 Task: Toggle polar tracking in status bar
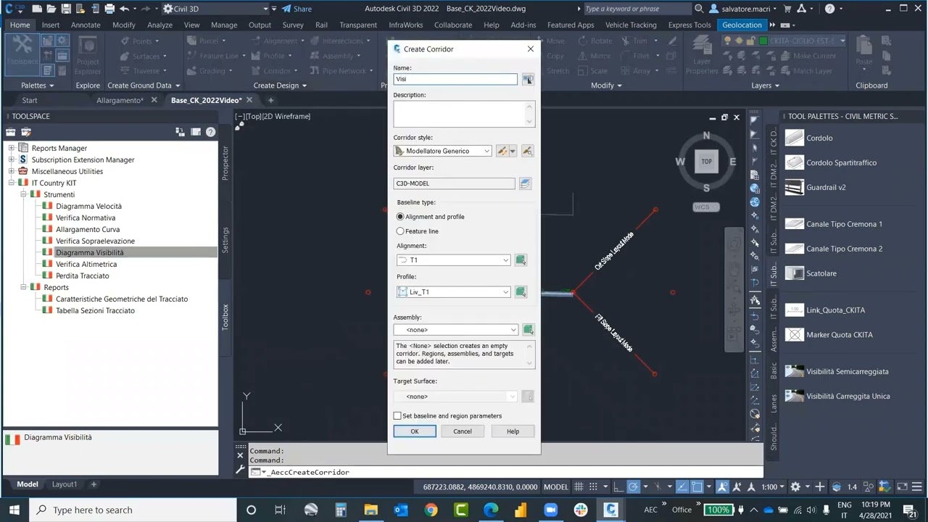click(634, 487)
